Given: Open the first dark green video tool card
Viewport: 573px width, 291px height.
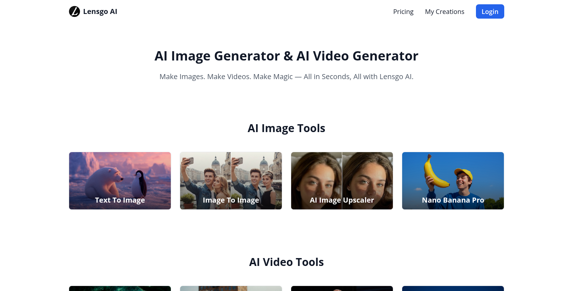Looking at the screenshot, I should (120, 288).
